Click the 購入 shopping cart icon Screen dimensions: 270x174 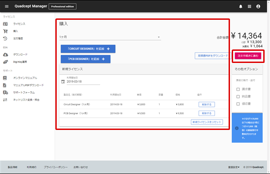point(5,31)
